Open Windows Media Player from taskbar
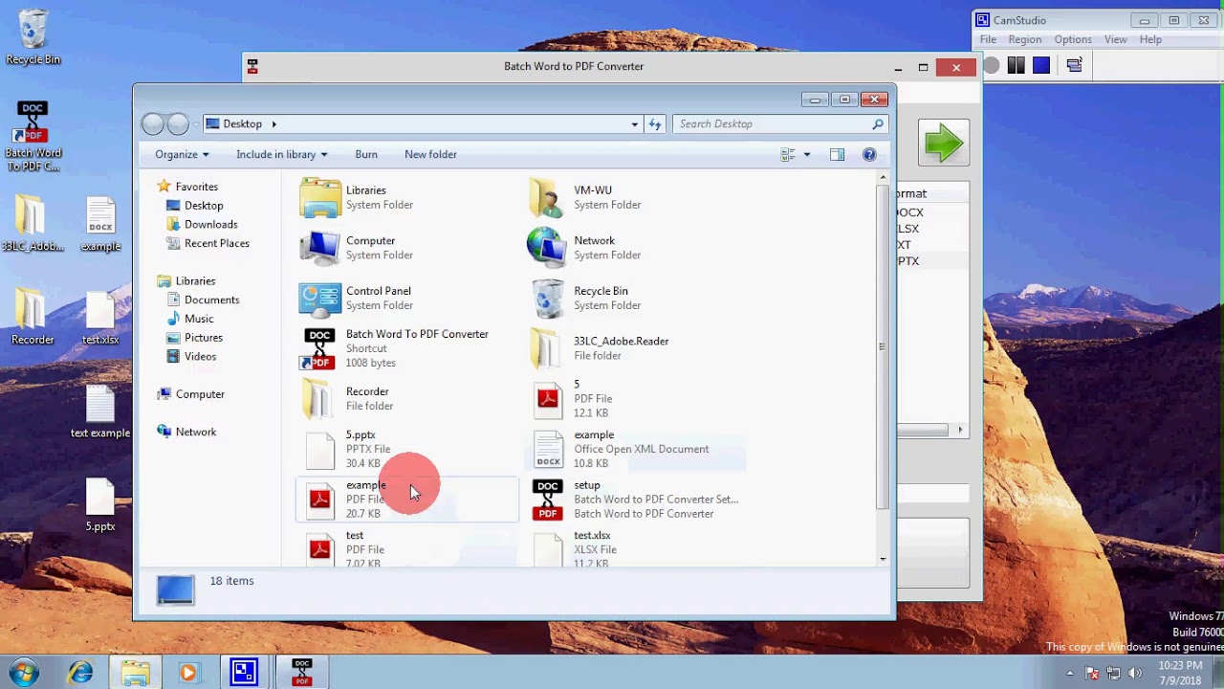Screen dimensions: 1224x689 click(x=188, y=673)
